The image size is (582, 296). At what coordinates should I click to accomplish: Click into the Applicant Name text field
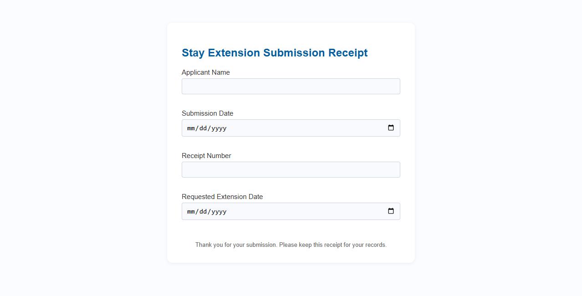coord(291,87)
